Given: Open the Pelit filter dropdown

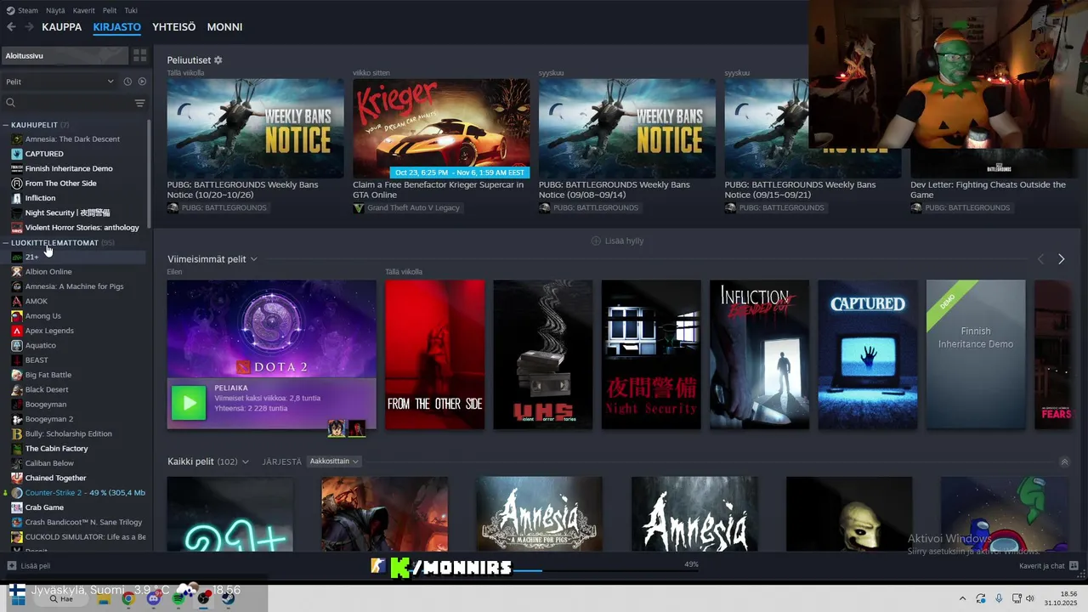Looking at the screenshot, I should click(59, 82).
